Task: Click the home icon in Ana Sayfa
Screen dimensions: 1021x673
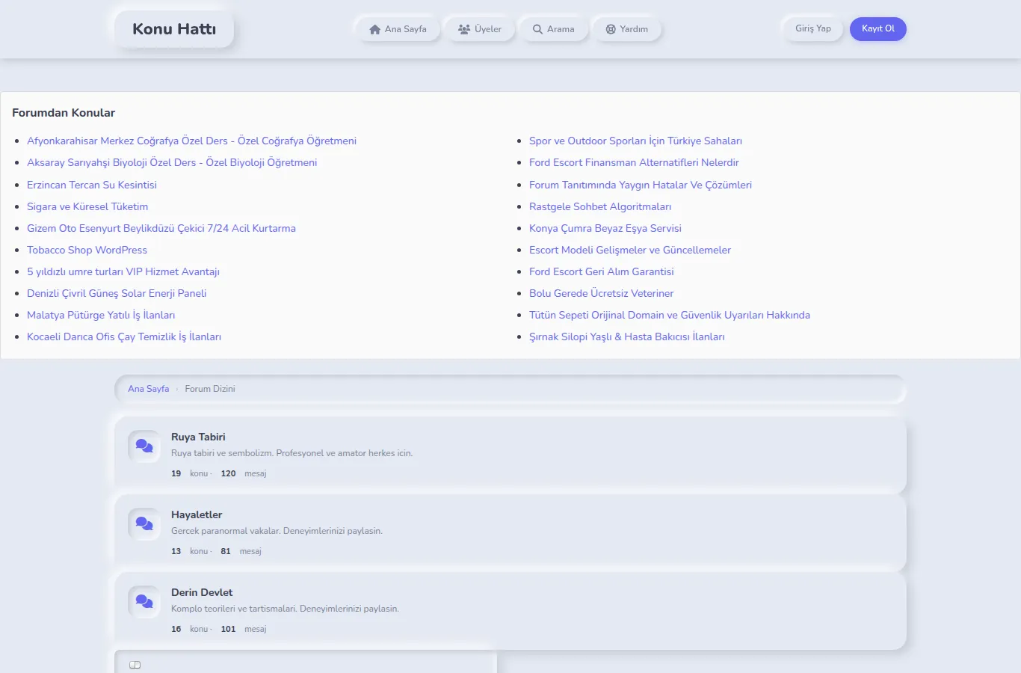Action: click(x=375, y=29)
